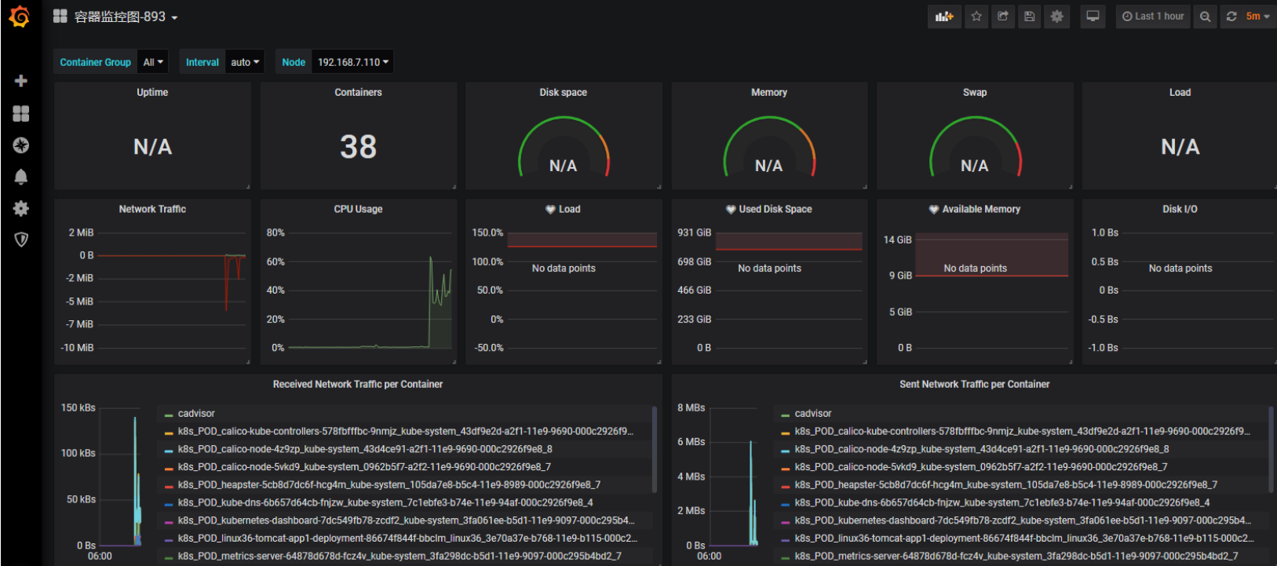Click Received Network Traffic per Container title
Screen dimensions: 1277x566
pos(358,385)
